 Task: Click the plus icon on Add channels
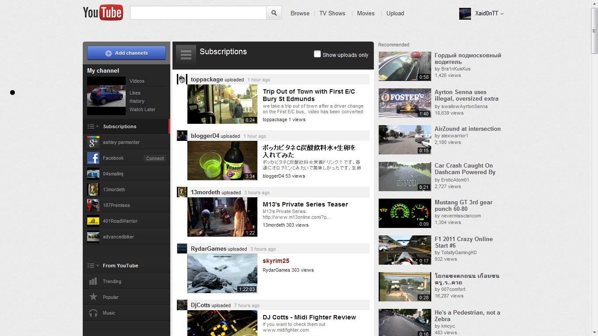(109, 53)
